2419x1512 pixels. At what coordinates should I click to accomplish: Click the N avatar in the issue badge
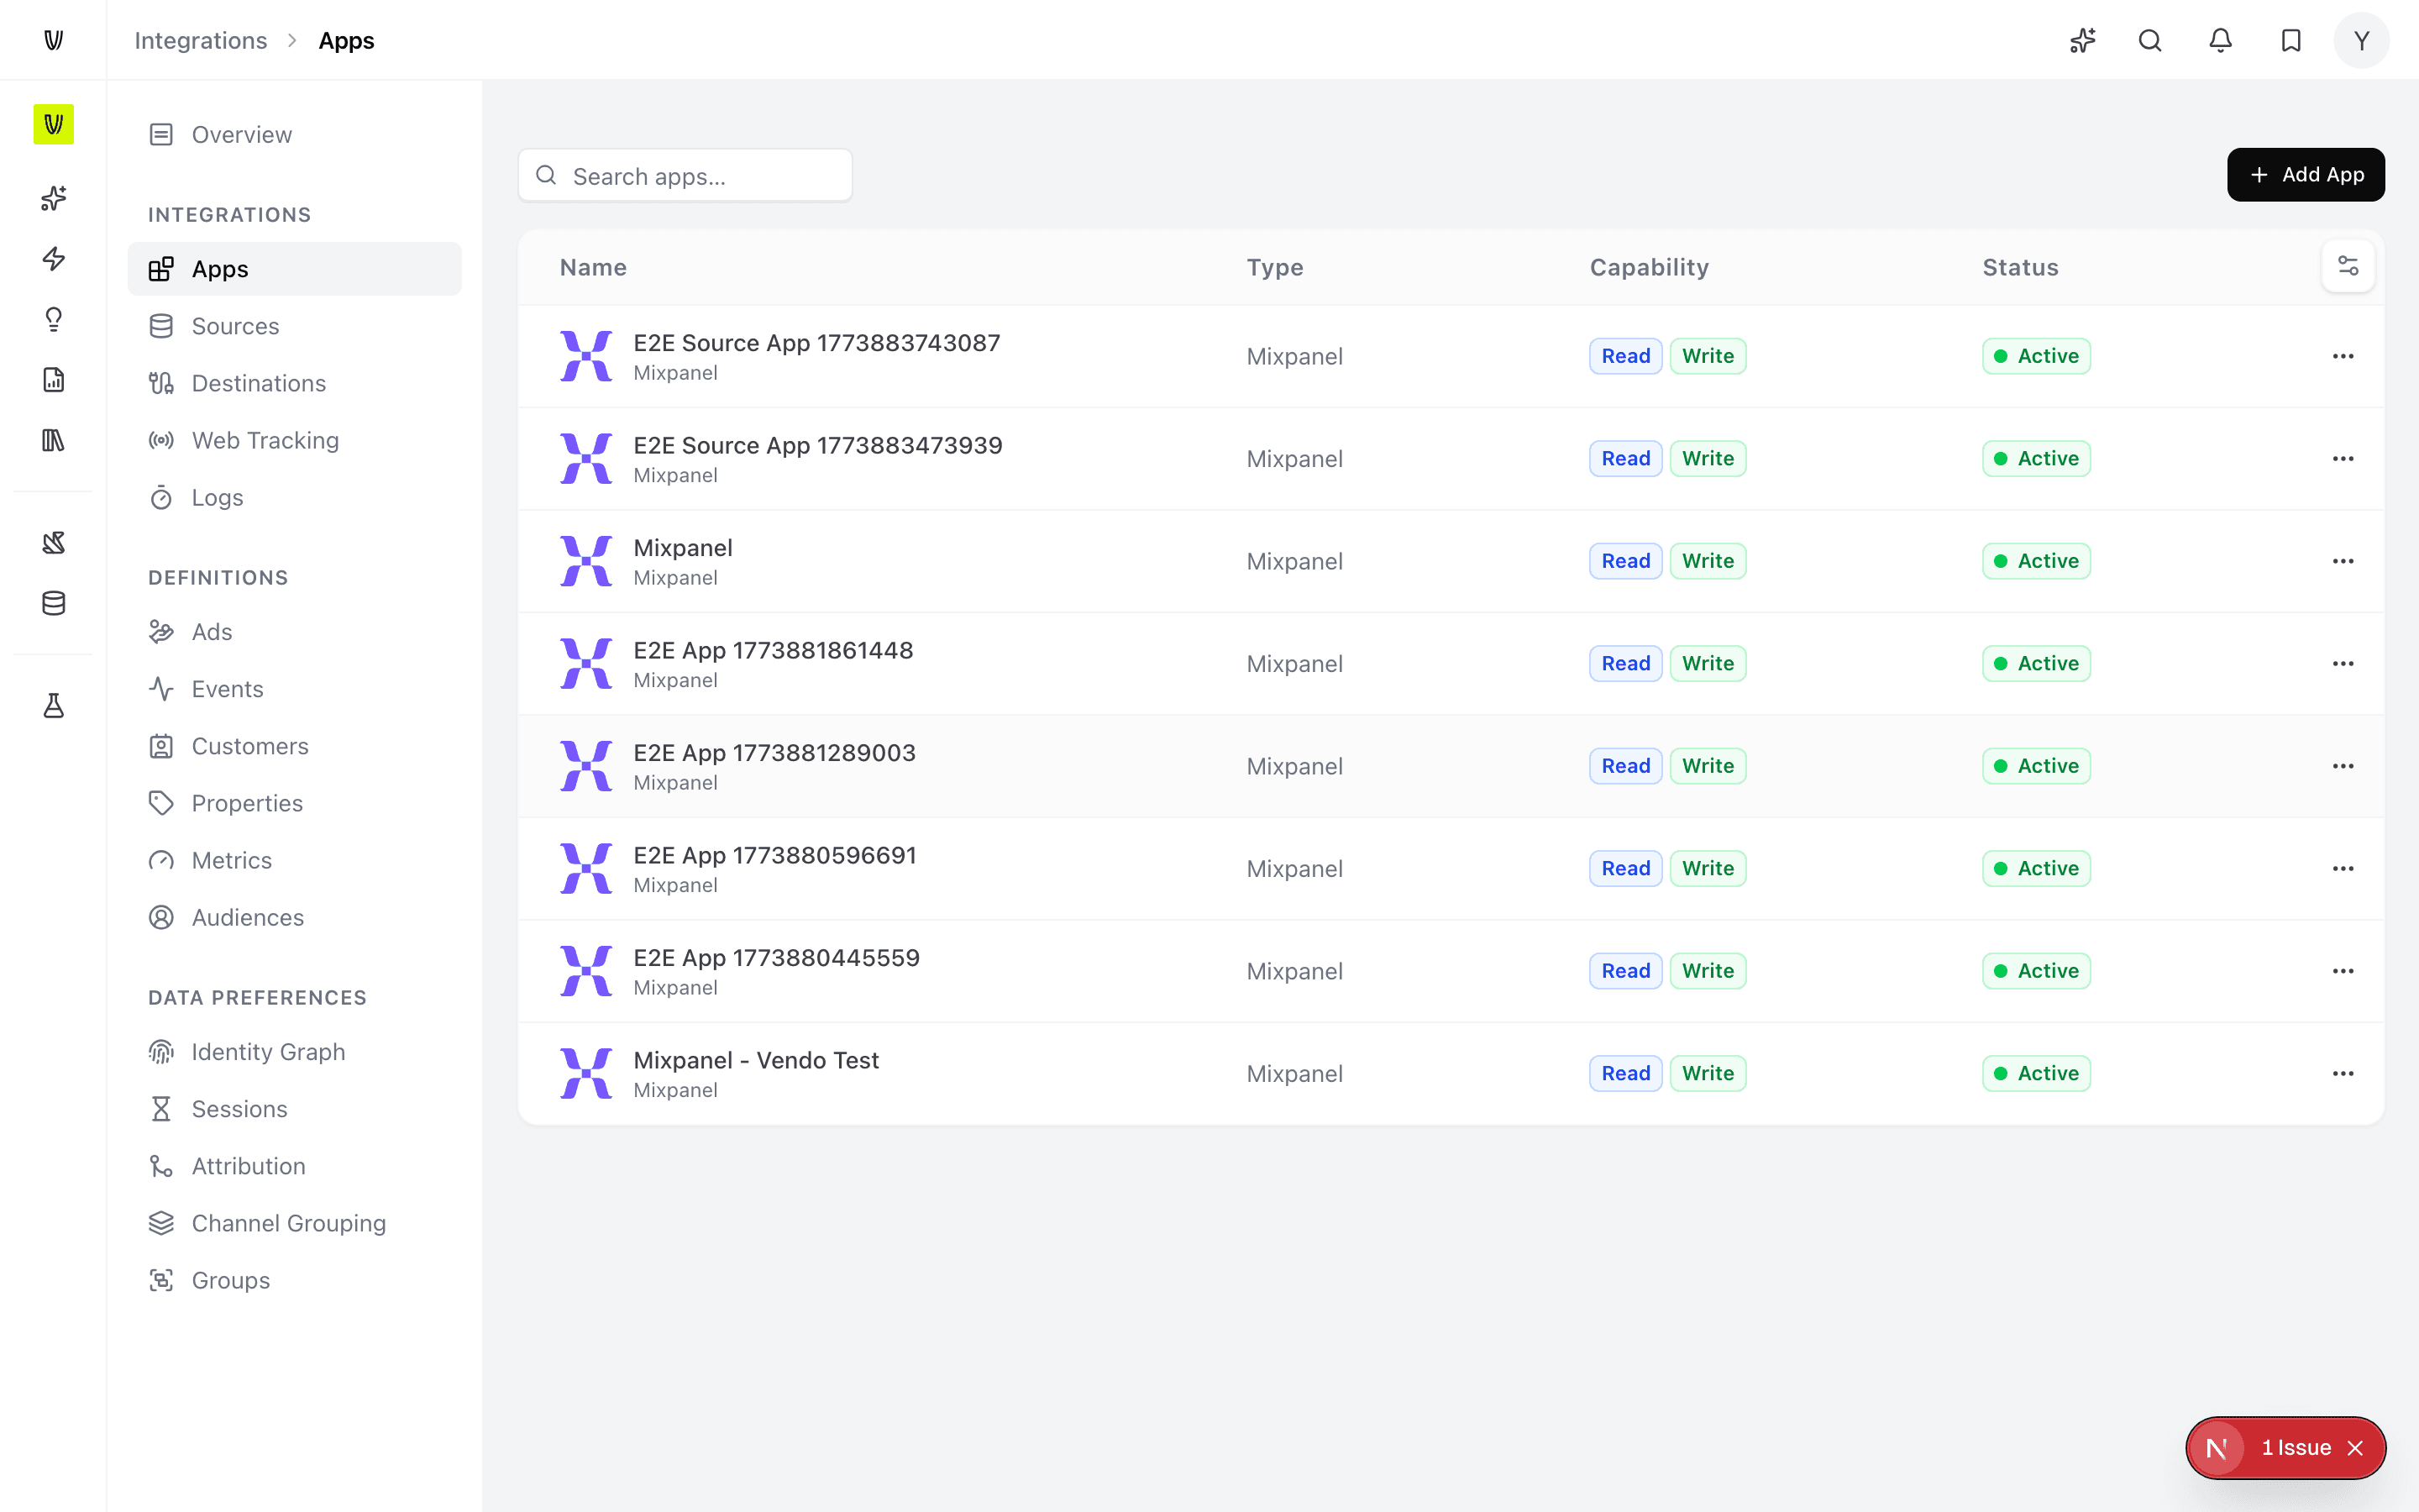(x=2216, y=1448)
